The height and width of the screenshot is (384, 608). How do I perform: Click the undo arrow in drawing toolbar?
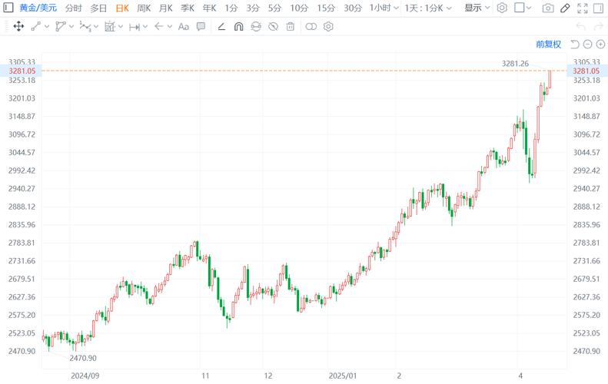(x=581, y=26)
